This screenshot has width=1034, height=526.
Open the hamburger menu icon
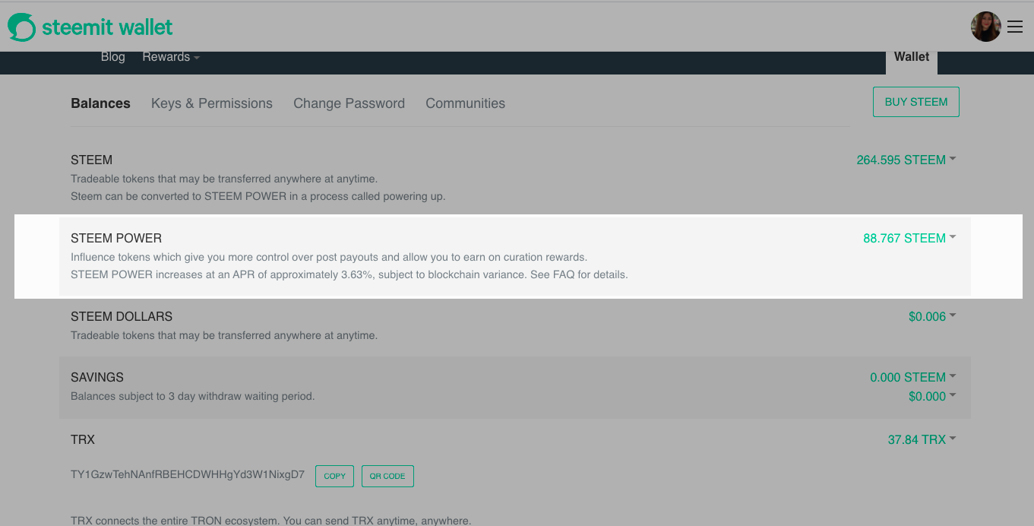pyautogui.click(x=1015, y=27)
